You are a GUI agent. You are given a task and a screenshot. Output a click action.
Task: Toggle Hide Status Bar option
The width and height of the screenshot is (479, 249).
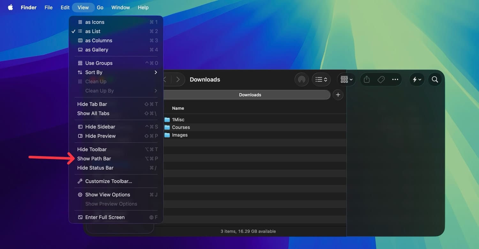95,168
